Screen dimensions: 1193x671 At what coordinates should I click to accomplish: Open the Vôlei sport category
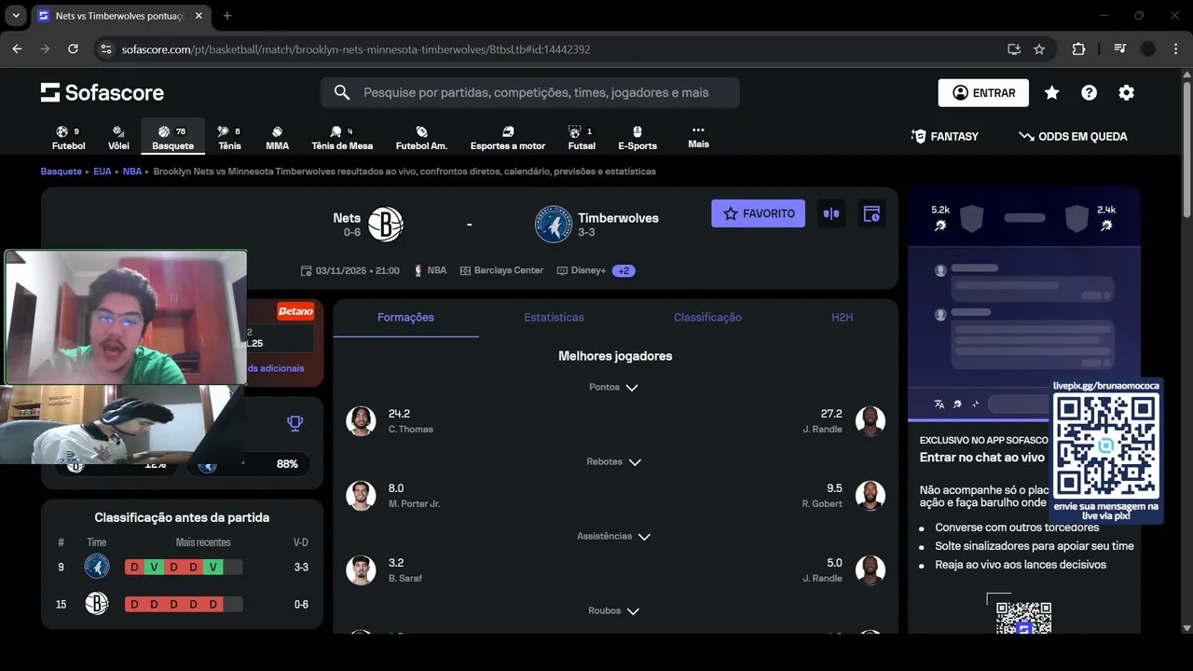click(x=118, y=138)
